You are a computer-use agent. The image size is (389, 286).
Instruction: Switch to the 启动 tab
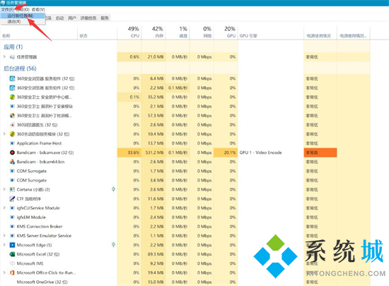[60, 18]
